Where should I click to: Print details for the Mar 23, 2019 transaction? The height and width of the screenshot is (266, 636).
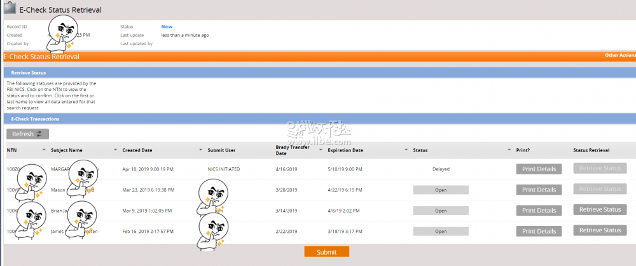click(x=538, y=190)
